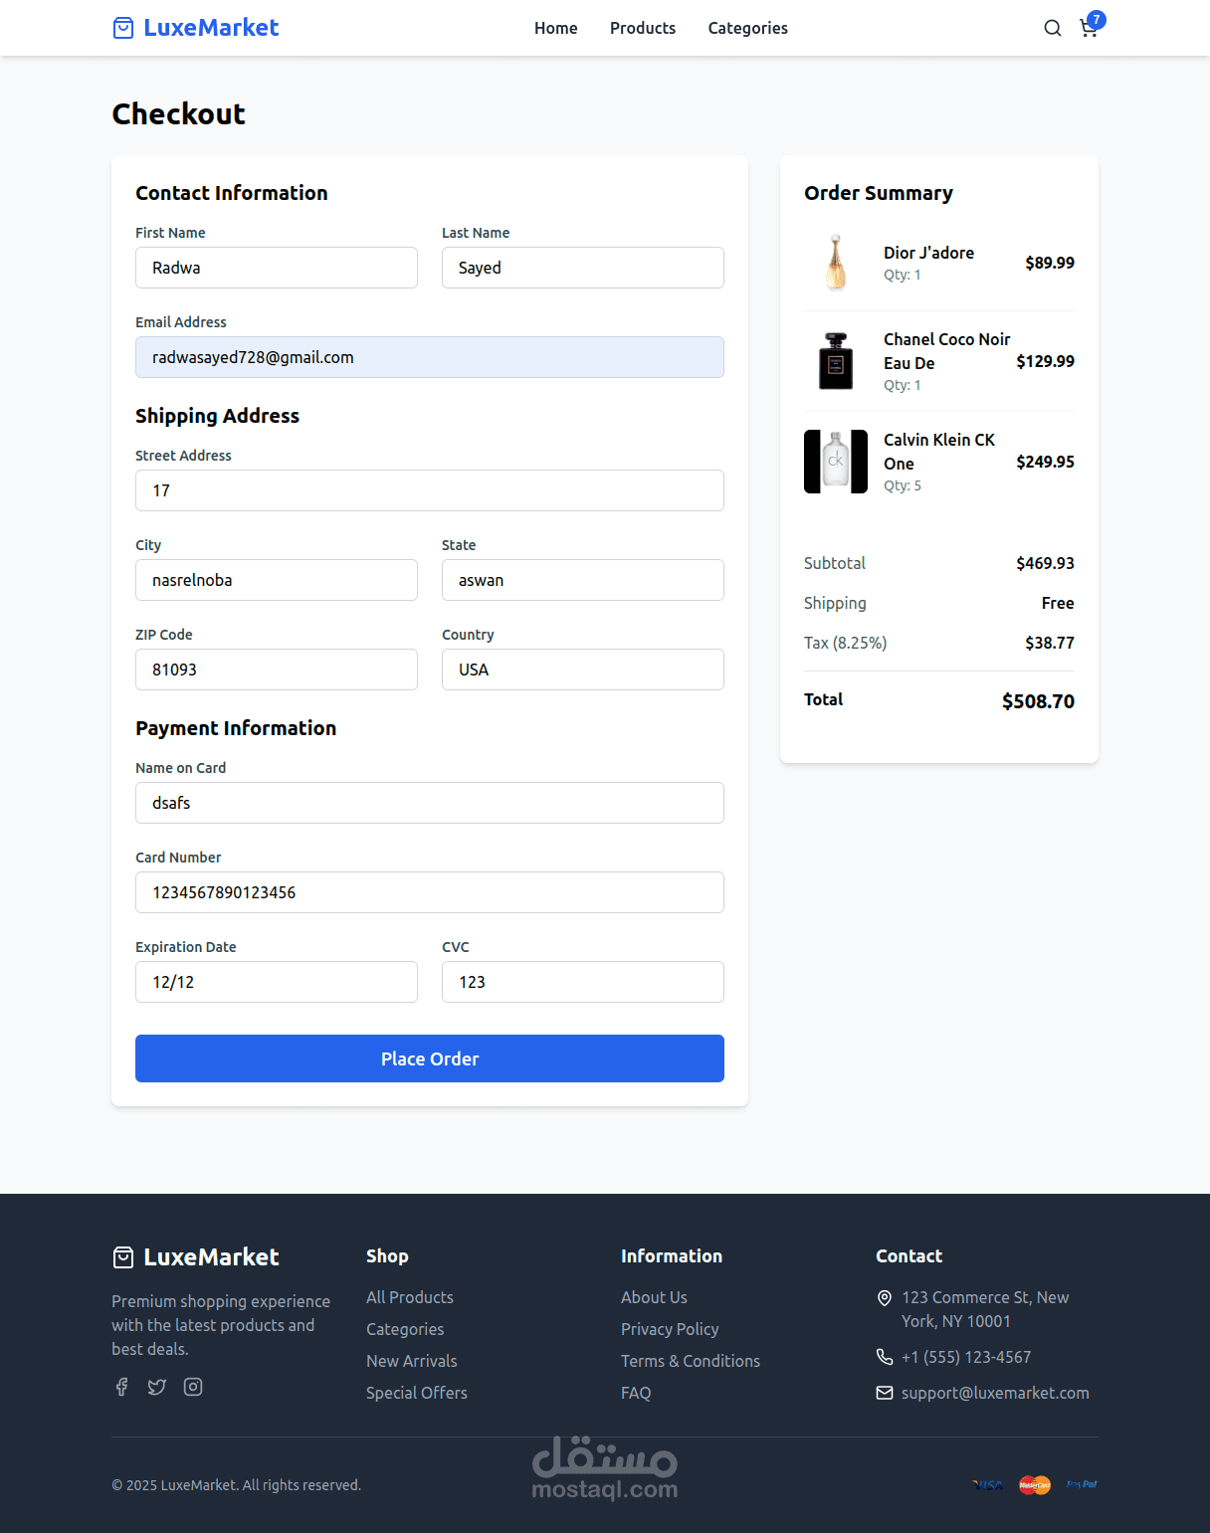This screenshot has height=1533, width=1210.
Task: Open the footer Categories link
Action: (405, 1329)
